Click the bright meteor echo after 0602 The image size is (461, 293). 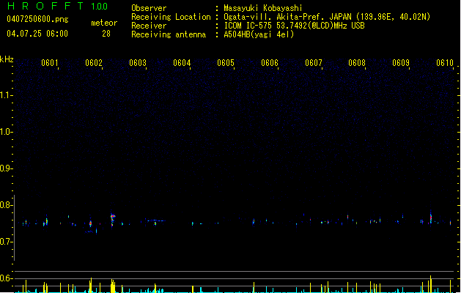pos(113,218)
